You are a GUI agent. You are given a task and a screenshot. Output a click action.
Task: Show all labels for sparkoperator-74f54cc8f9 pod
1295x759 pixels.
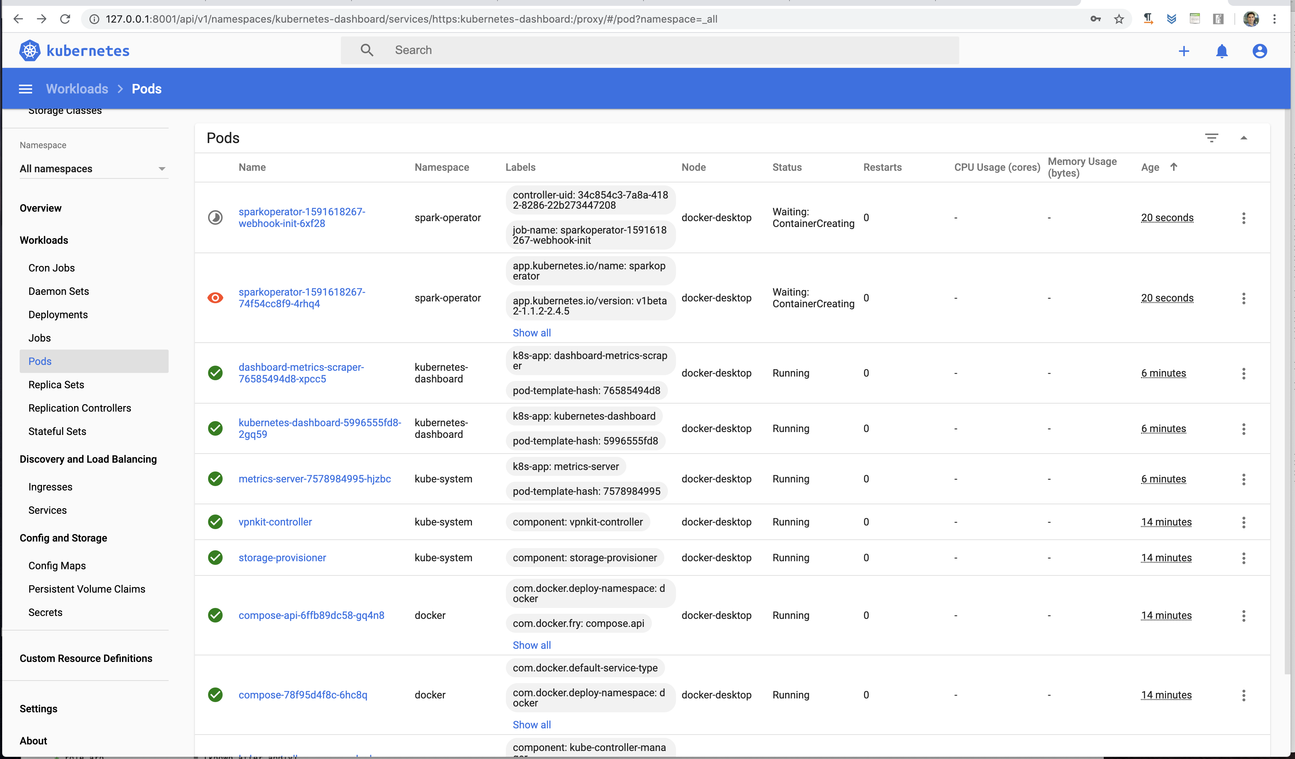[x=531, y=332]
